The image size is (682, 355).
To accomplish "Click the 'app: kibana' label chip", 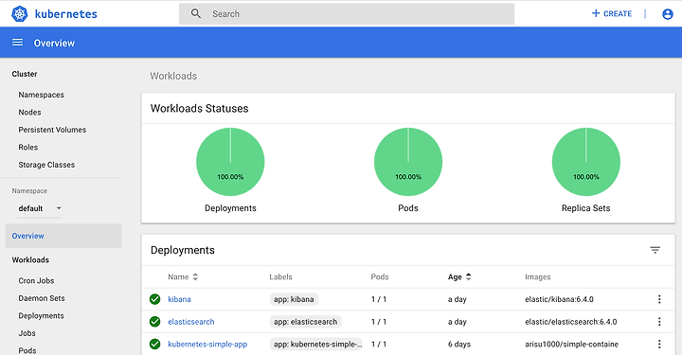I will tap(294, 299).
